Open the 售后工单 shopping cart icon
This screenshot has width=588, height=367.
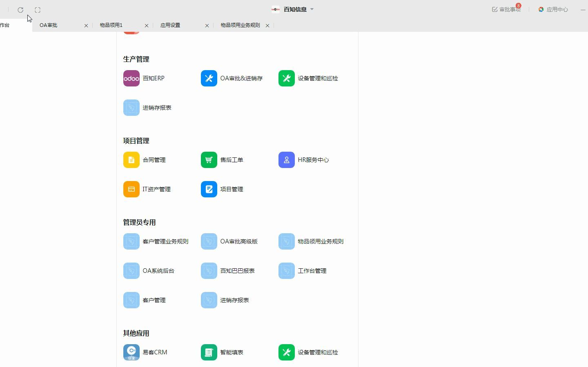click(x=209, y=160)
